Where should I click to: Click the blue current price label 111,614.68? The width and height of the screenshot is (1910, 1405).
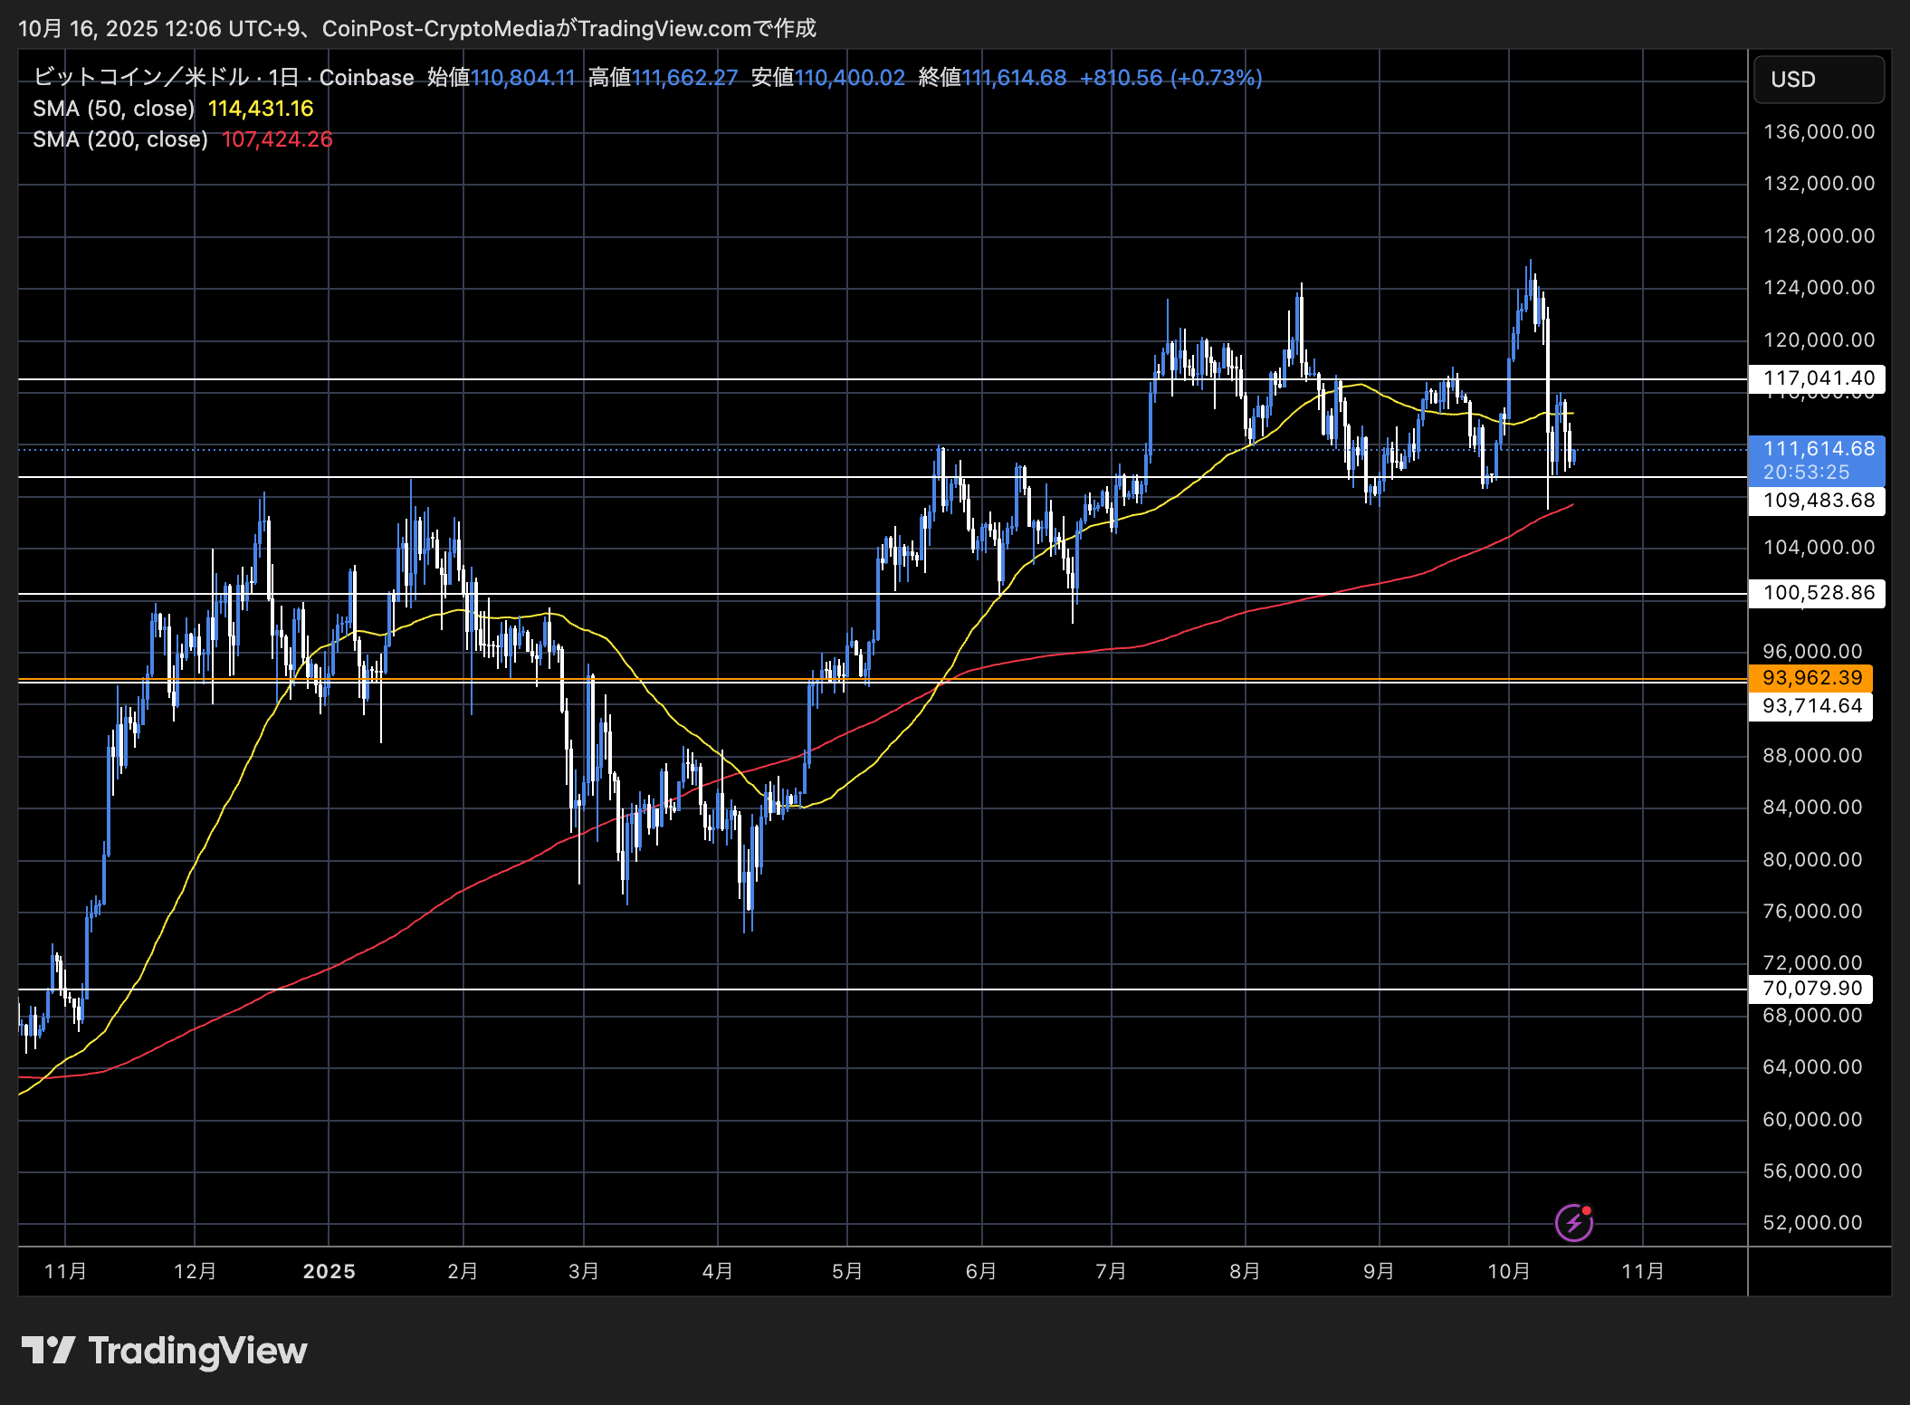pyautogui.click(x=1818, y=450)
